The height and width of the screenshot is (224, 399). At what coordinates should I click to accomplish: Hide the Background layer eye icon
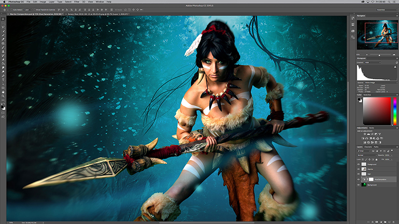coord(359,185)
